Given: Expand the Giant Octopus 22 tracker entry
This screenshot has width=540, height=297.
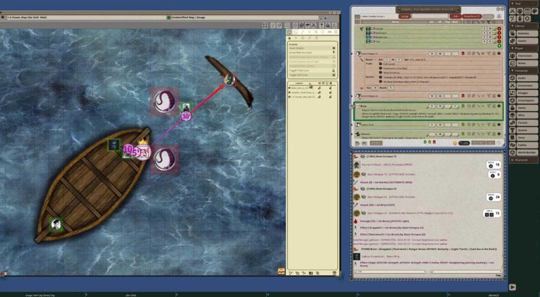Looking at the screenshot, I should [x=353, y=96].
